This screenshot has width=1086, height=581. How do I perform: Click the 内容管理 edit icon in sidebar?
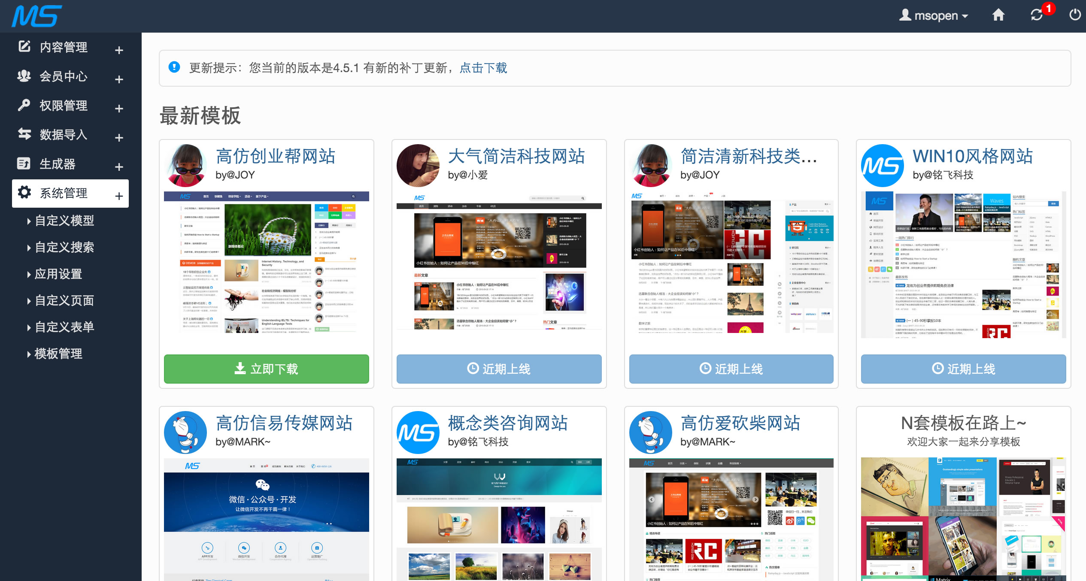[24, 46]
